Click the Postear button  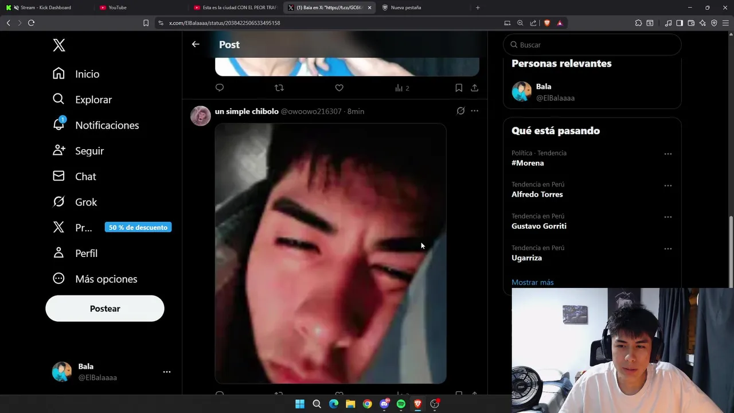tap(105, 309)
